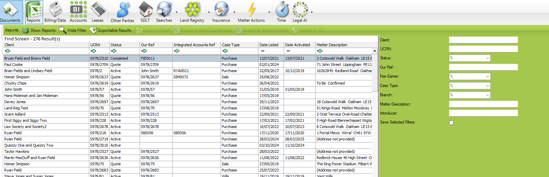Click the Show Reports button
The width and height of the screenshot is (549, 177).
pyautogui.click(x=39, y=30)
